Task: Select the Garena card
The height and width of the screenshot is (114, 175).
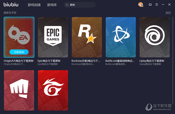Action: 53,90
